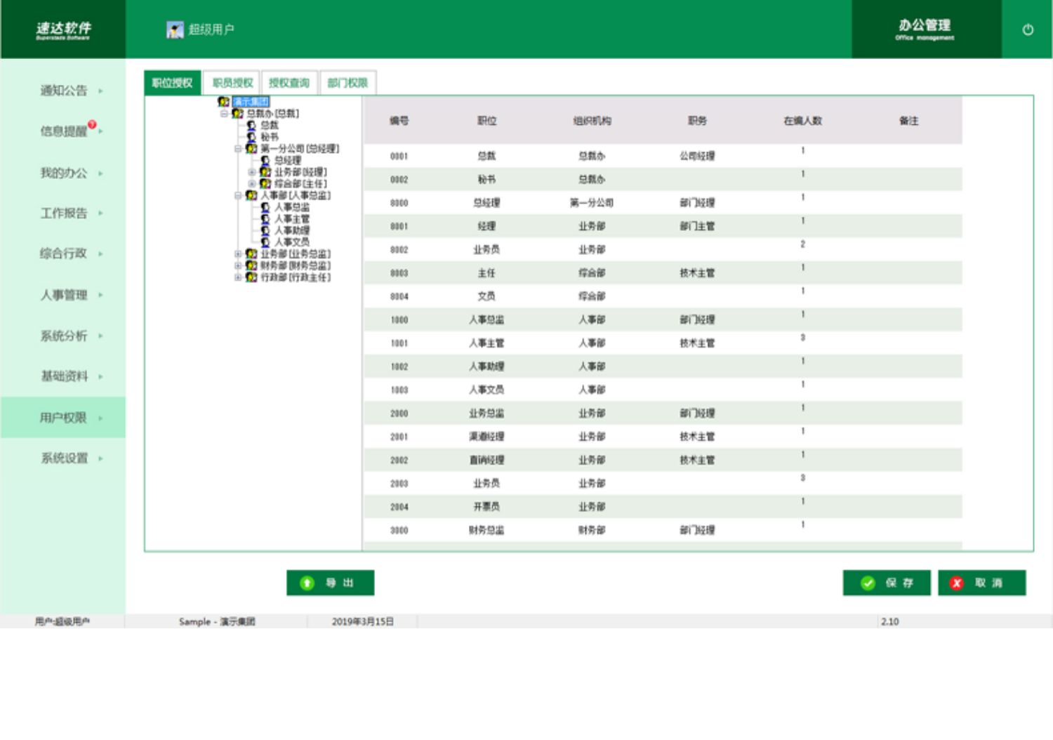Screen dimensions: 1053x740
Task: Click the group icon beside 总裁办 [总裁]
Action: point(238,113)
